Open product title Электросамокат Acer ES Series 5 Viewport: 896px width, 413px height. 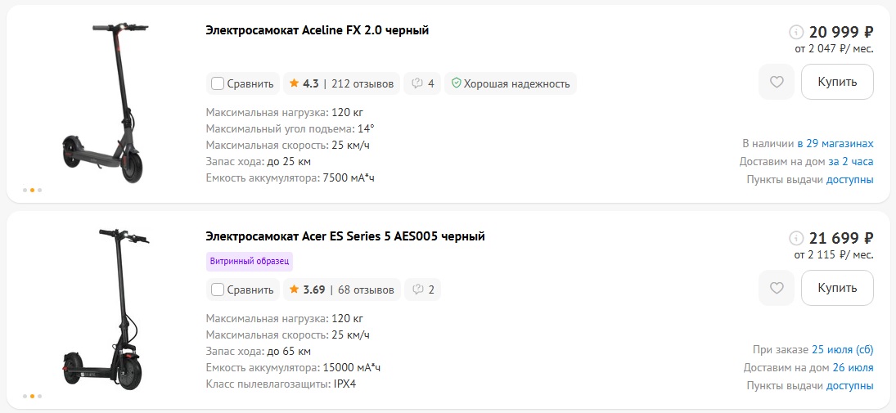pyautogui.click(x=345, y=236)
